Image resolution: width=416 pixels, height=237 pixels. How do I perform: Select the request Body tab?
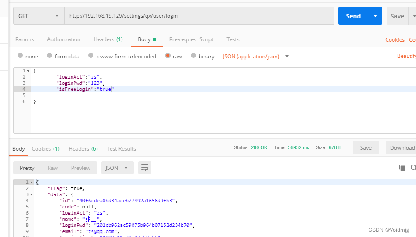147,39
